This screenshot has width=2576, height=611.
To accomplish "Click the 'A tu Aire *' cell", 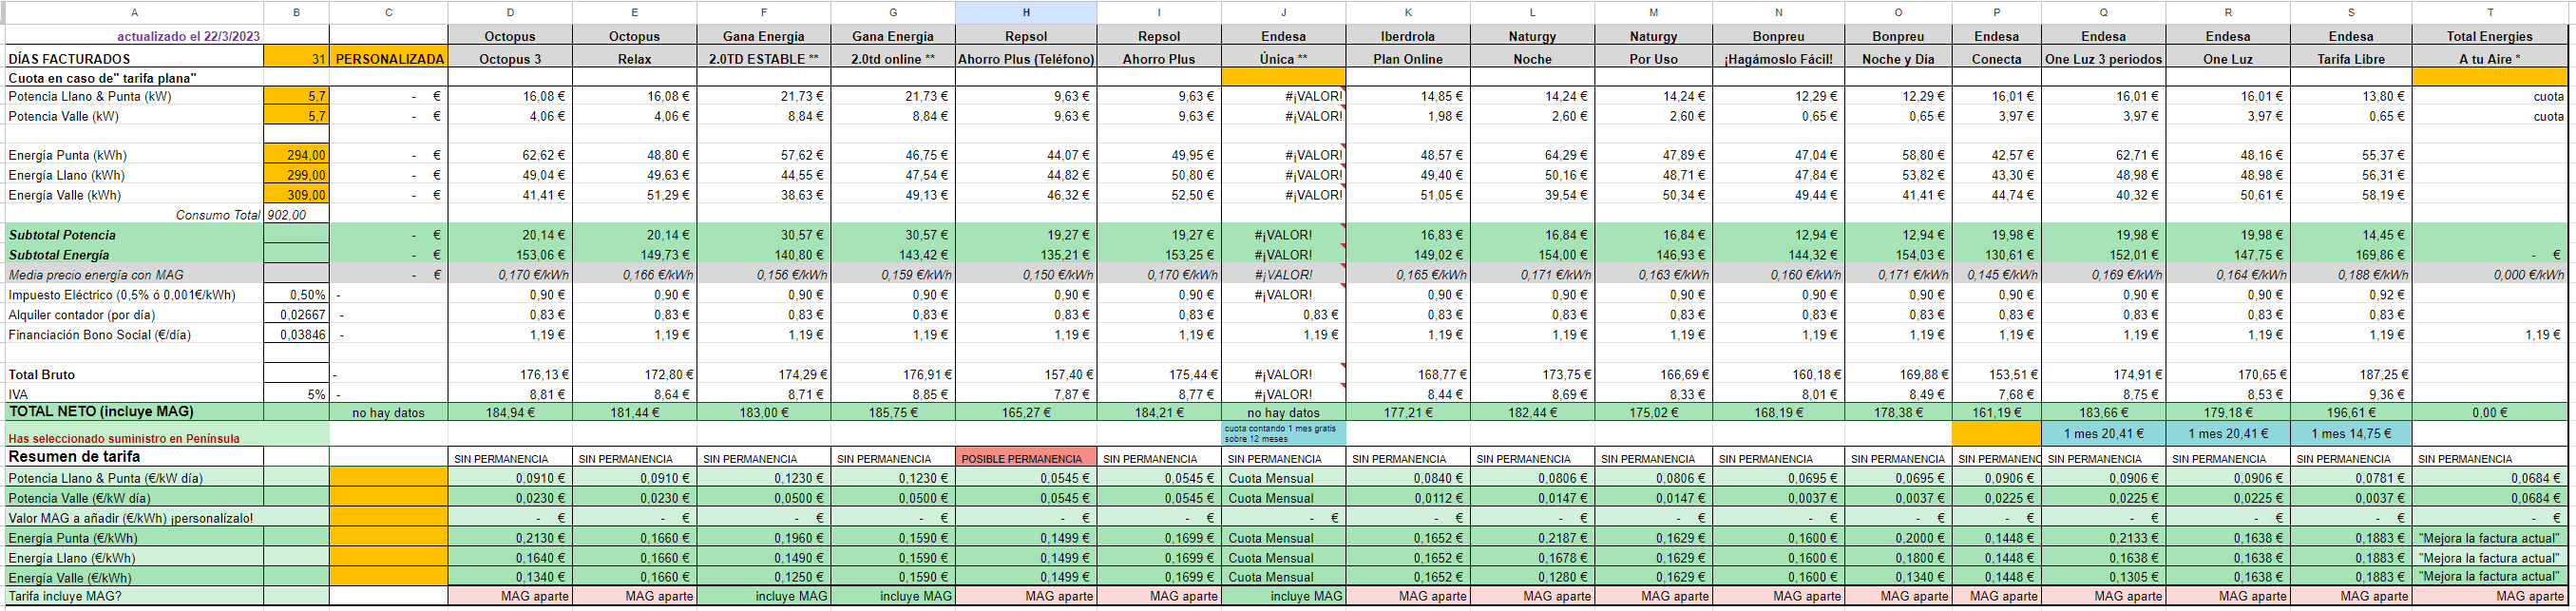I will pos(2490,59).
